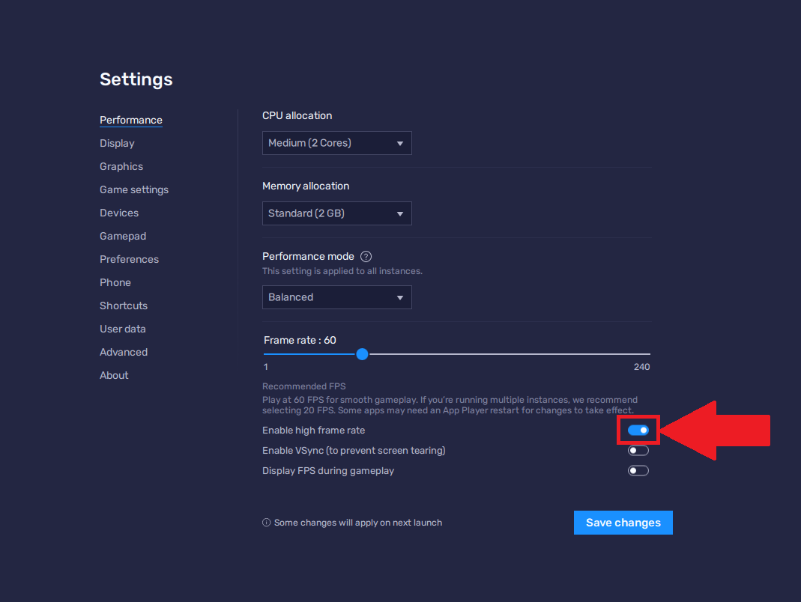The image size is (801, 602).
Task: Expand the Memory allocation dropdown
Action: point(336,213)
